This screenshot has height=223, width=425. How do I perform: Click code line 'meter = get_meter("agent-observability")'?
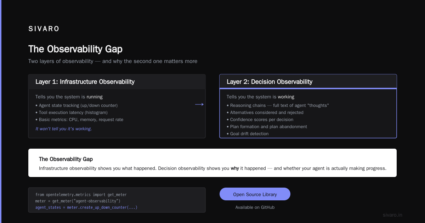[78, 201]
